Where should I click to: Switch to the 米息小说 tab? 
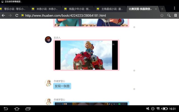(45, 9)
